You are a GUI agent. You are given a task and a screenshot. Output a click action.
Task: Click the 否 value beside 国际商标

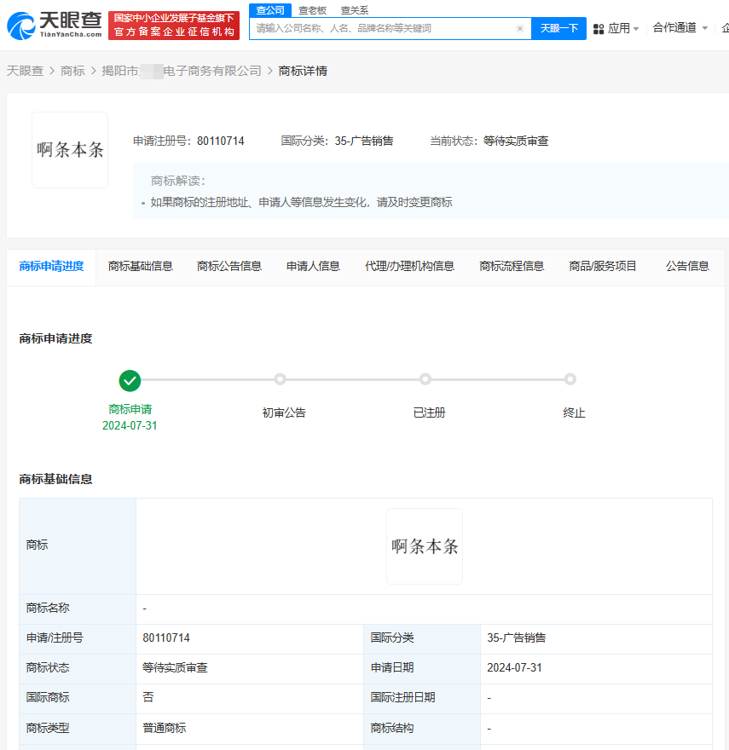[148, 697]
